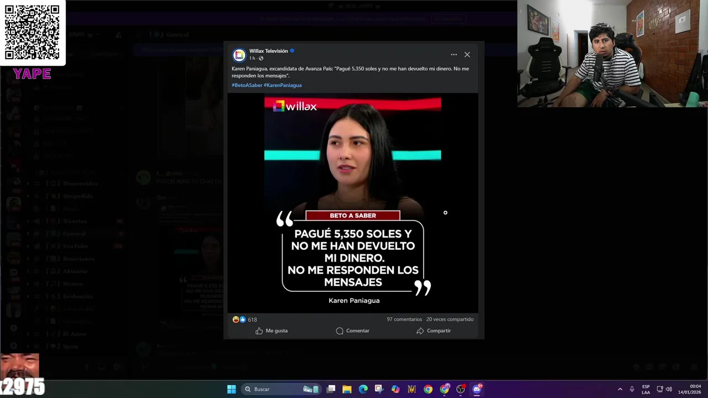Open the #KarenPaniagua hashtag
The image size is (708, 398).
pyautogui.click(x=283, y=85)
